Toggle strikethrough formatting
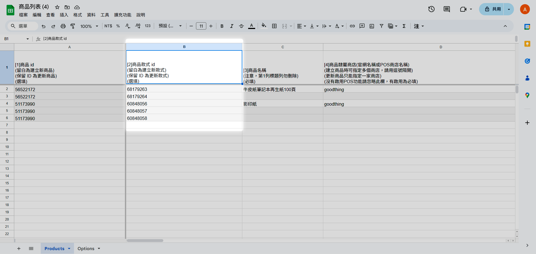This screenshot has width=536, height=254. [x=241, y=26]
